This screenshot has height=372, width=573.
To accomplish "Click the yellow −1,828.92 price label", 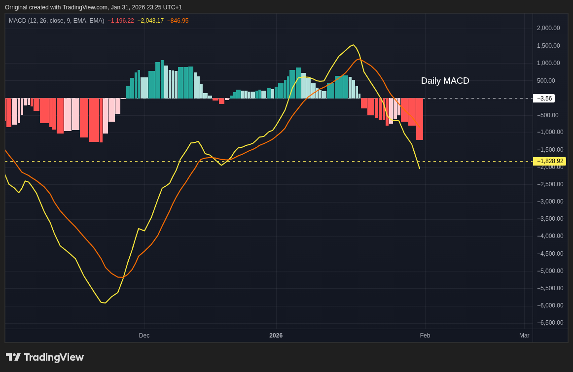I will click(x=550, y=161).
